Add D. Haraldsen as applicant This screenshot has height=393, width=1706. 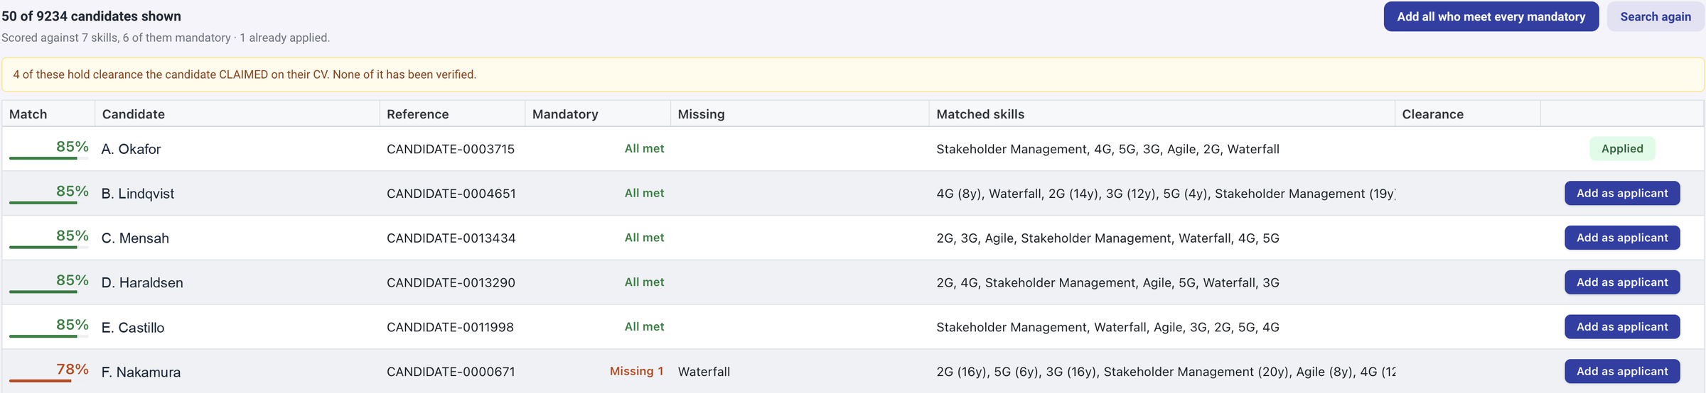[1622, 282]
